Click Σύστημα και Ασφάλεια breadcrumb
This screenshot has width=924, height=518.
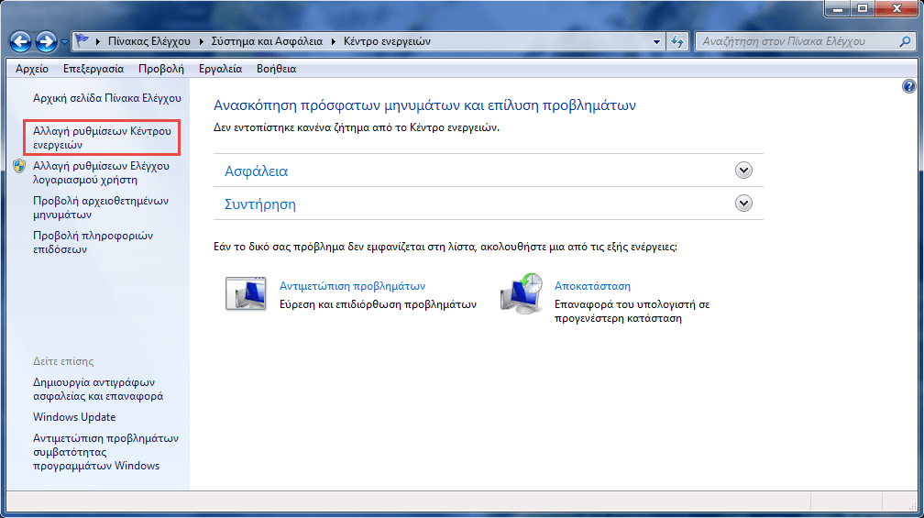pyautogui.click(x=269, y=41)
